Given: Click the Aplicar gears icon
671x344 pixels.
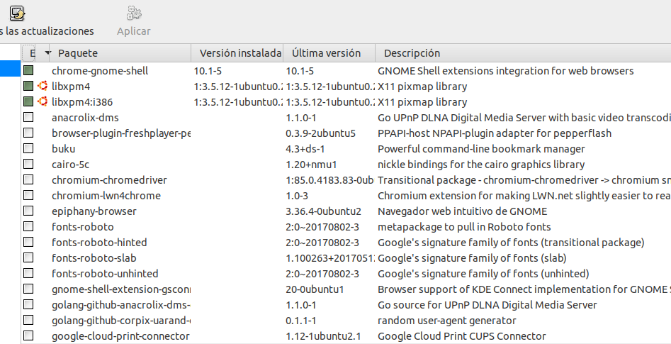Looking at the screenshot, I should point(133,13).
